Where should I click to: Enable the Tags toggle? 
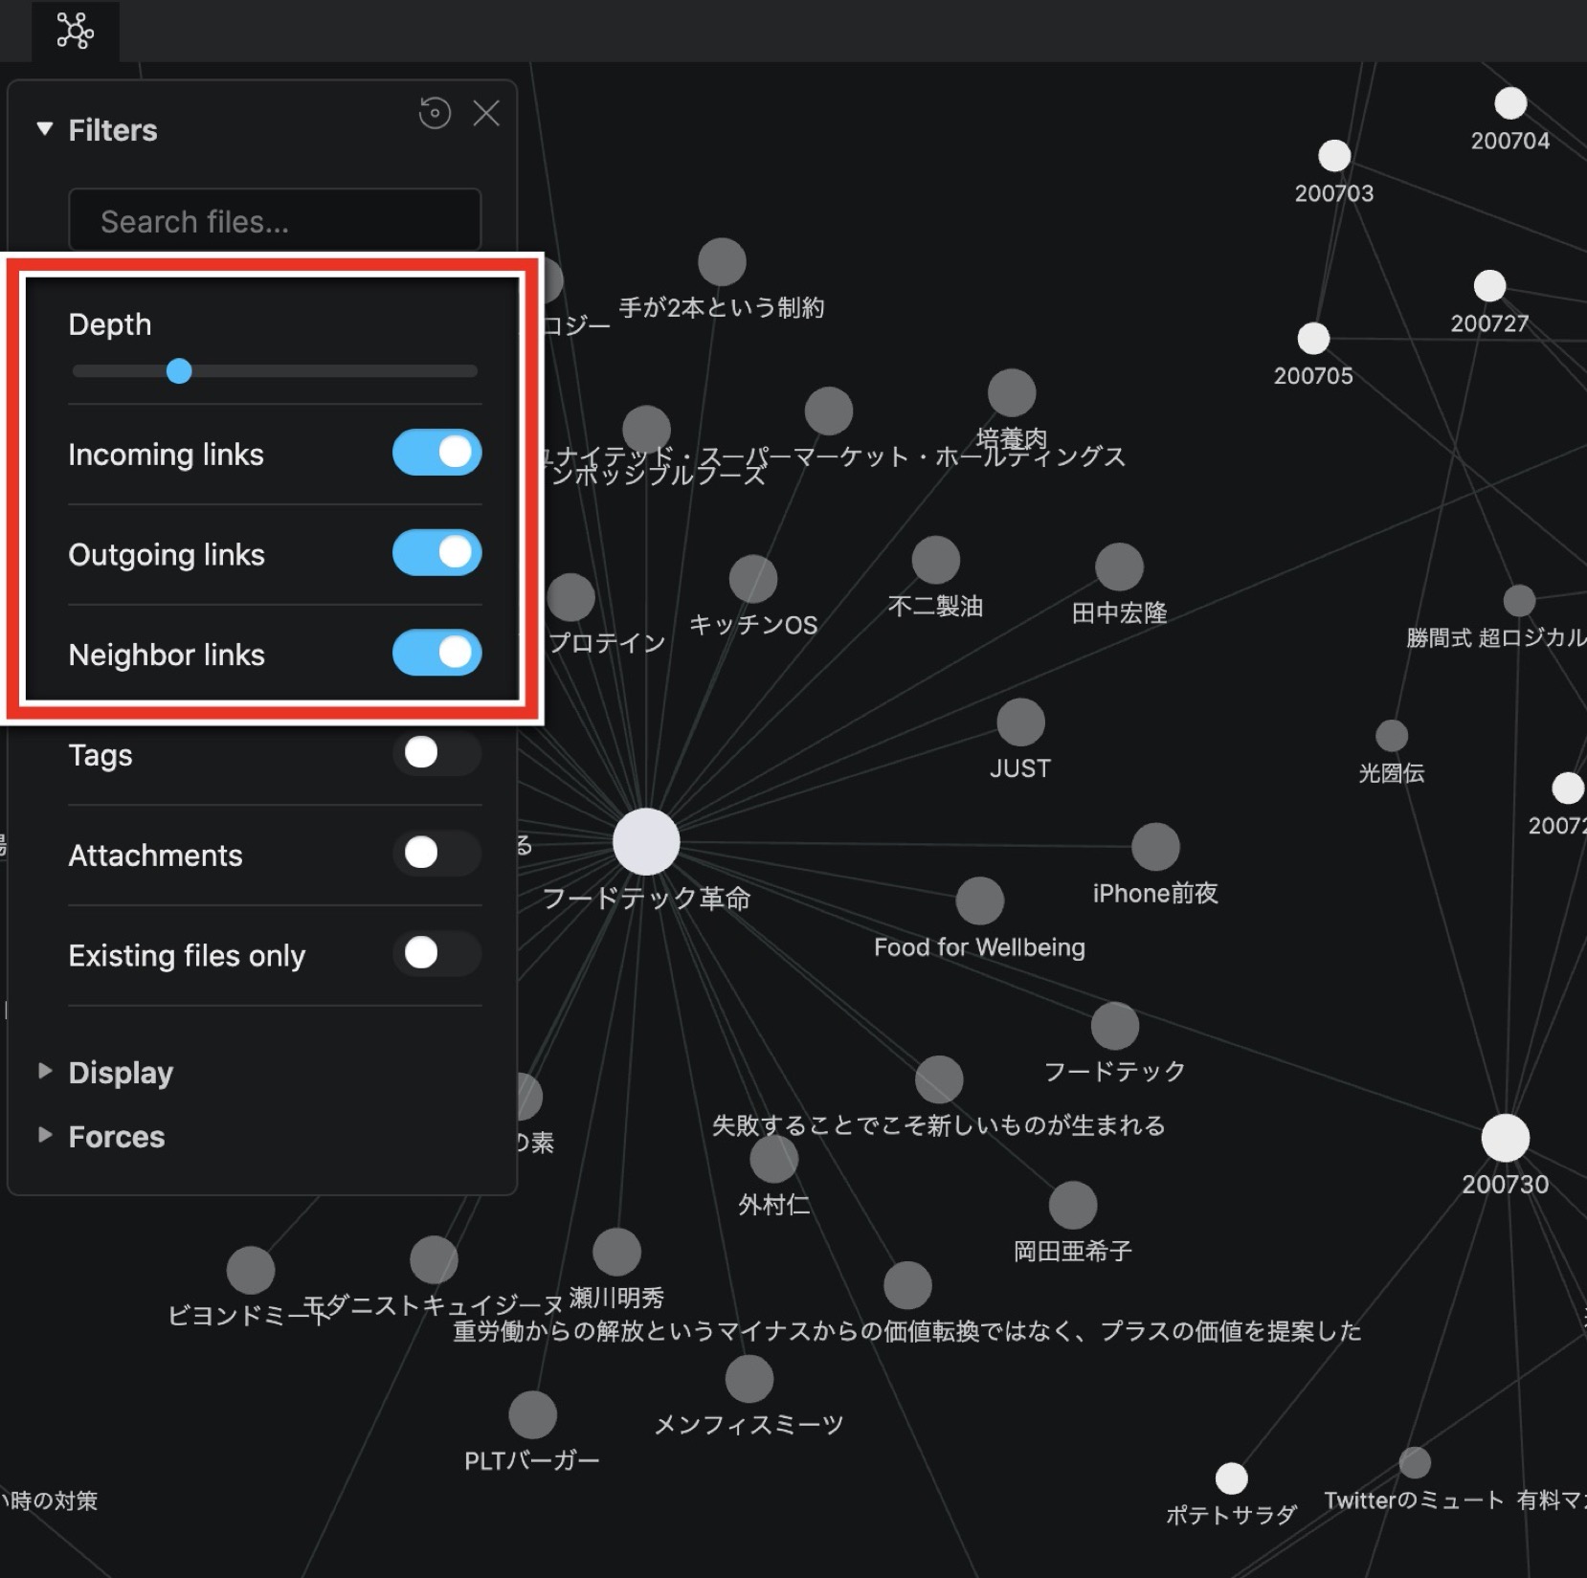coord(436,754)
